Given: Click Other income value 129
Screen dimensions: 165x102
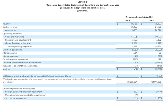Looking at the screenshot, I should tap(160, 59).
